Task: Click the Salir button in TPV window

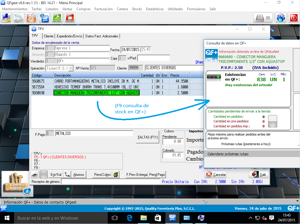Action: coord(259,175)
